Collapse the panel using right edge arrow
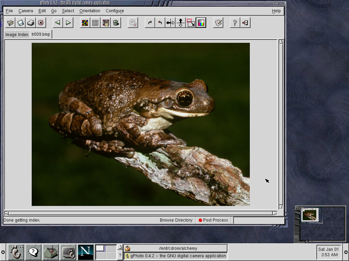Viewport: 349px width, 261px height. point(346,252)
